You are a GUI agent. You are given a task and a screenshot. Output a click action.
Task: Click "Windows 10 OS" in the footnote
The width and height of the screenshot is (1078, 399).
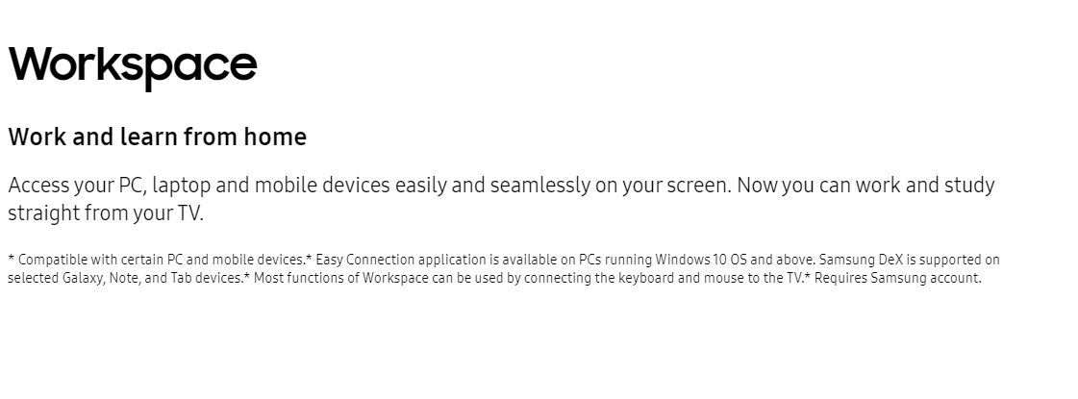click(x=702, y=260)
